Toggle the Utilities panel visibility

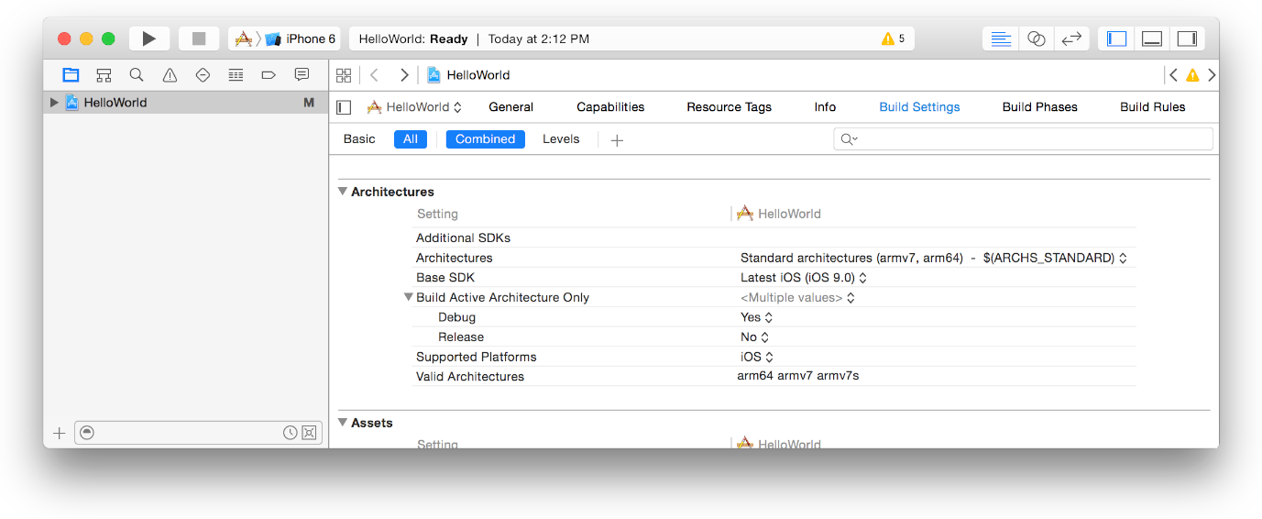pos(1187,39)
